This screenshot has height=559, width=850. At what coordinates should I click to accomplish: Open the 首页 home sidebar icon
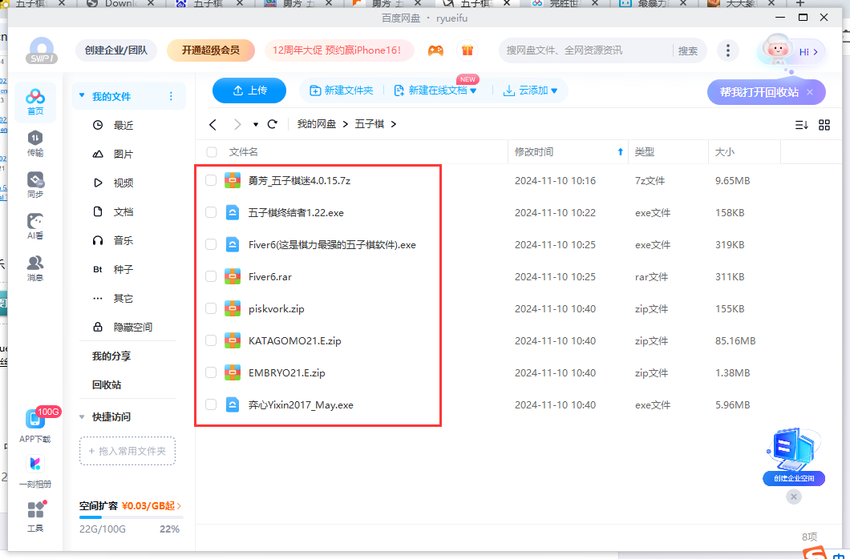click(35, 101)
